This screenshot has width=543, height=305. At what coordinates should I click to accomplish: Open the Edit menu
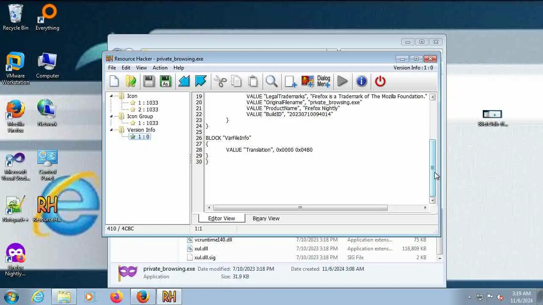[x=126, y=68]
